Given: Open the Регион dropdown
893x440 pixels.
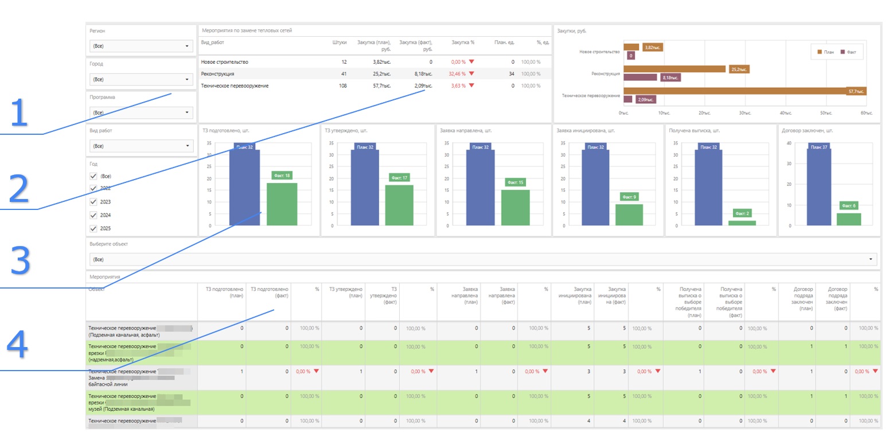Looking at the screenshot, I should coord(141,46).
